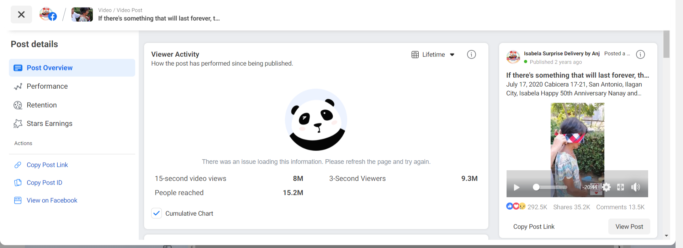Click the page avatar with Facebook badge
This screenshot has height=248, width=683.
point(48,15)
